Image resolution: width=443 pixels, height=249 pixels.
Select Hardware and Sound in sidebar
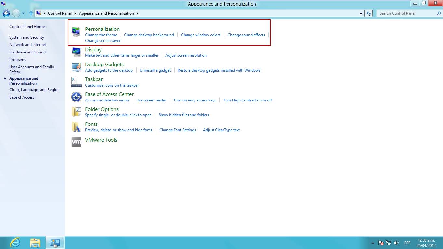pyautogui.click(x=27, y=52)
